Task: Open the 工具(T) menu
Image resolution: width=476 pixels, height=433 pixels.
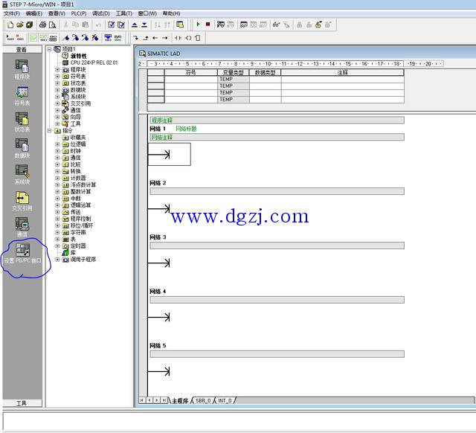Action: (124, 13)
